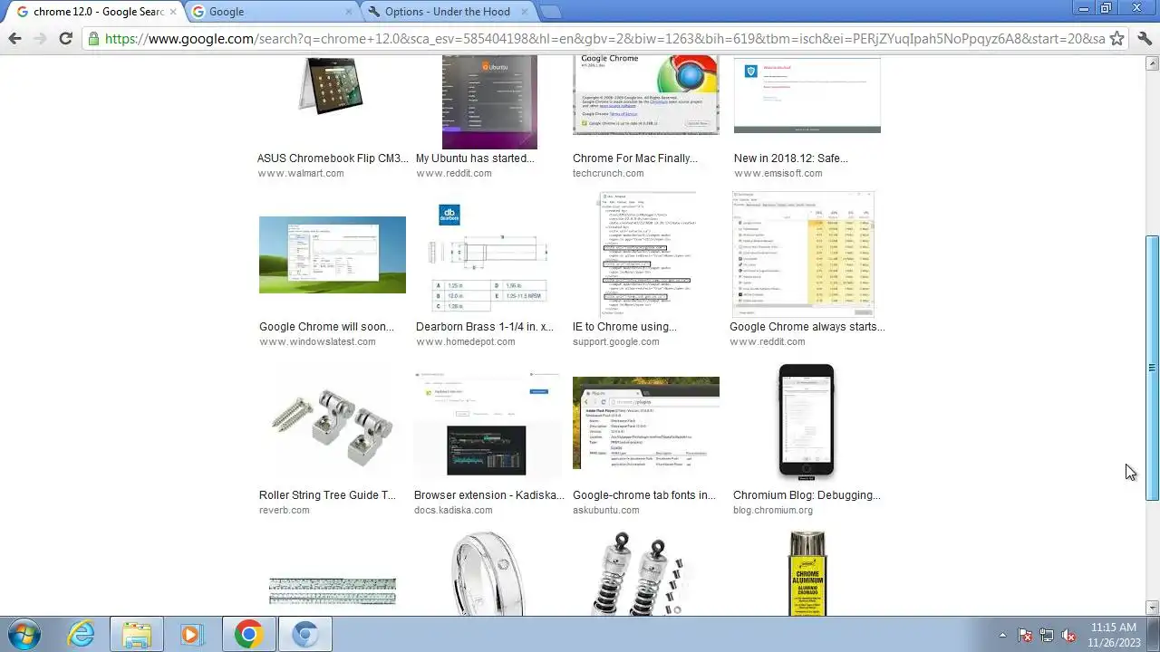Click www.emsisoft.com source text
Image resolution: width=1160 pixels, height=652 pixels.
[x=778, y=173]
